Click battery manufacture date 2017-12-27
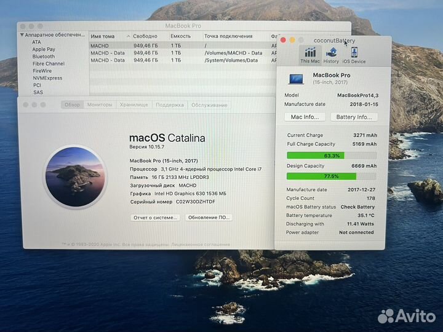443x332 pixels. 361,190
